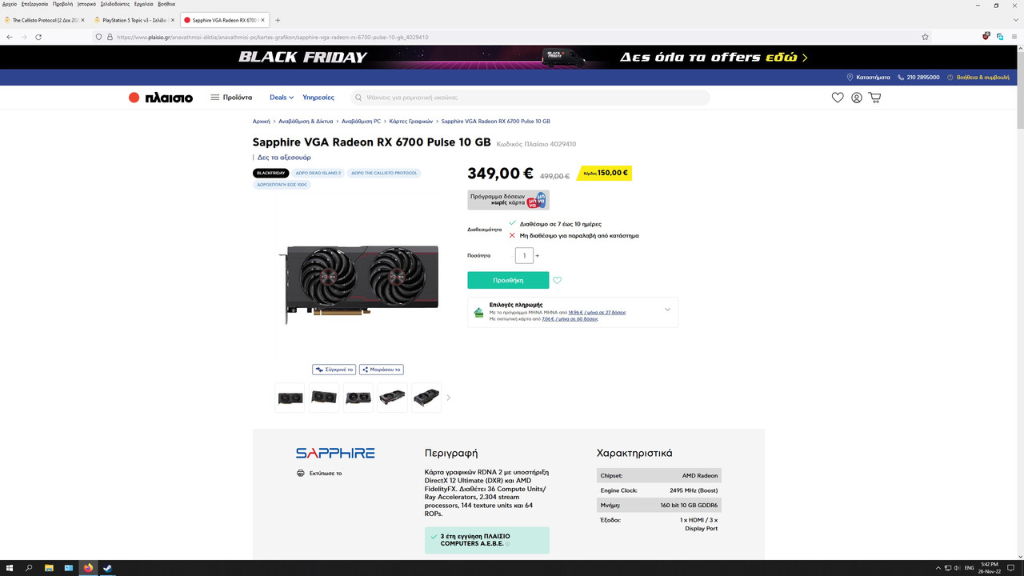This screenshot has width=1024, height=576.
Task: Open the Deals dropdown menu
Action: [x=282, y=98]
